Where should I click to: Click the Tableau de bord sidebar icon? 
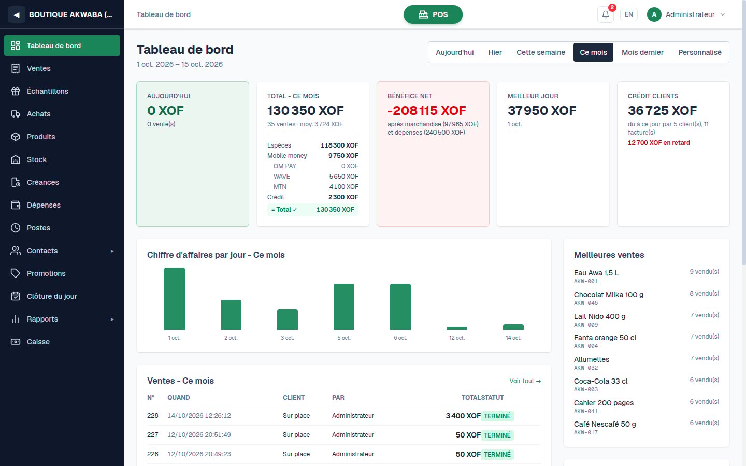(16, 46)
